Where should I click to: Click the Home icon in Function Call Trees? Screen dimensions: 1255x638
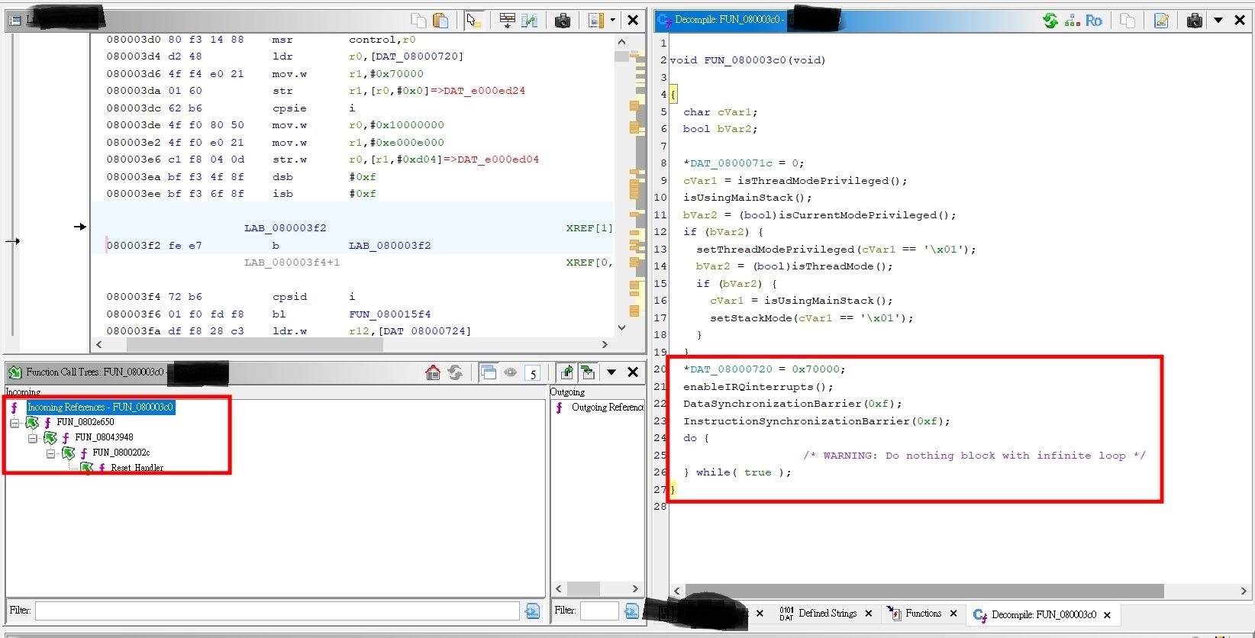coord(433,372)
